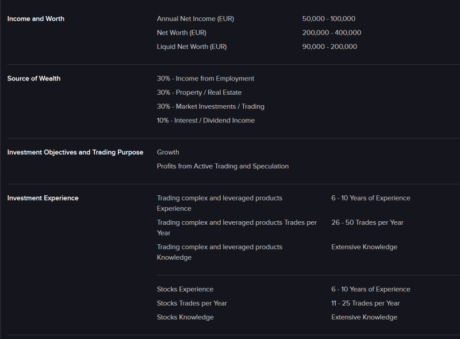Click 10% - Interest / Dividend Income entry
The width and height of the screenshot is (460, 339).
point(206,121)
